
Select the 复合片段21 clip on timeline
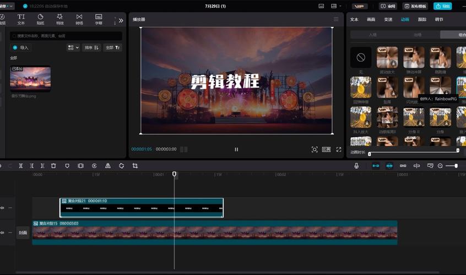click(142, 208)
